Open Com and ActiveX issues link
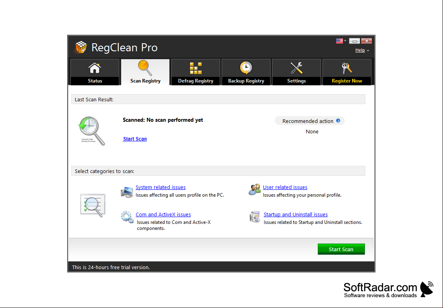 pos(163,214)
